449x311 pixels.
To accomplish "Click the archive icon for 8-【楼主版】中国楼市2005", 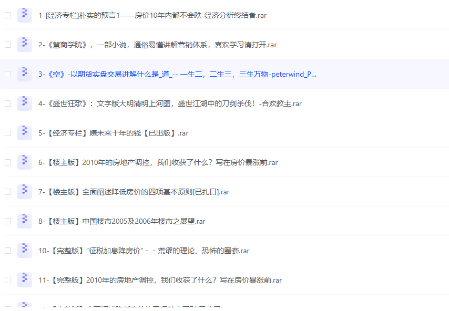I will coord(24,221).
